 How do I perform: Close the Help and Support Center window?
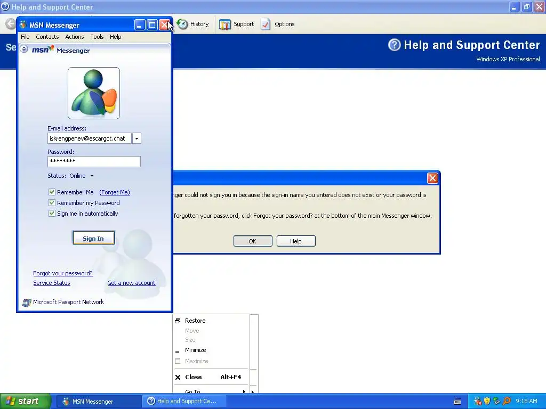coord(540,7)
